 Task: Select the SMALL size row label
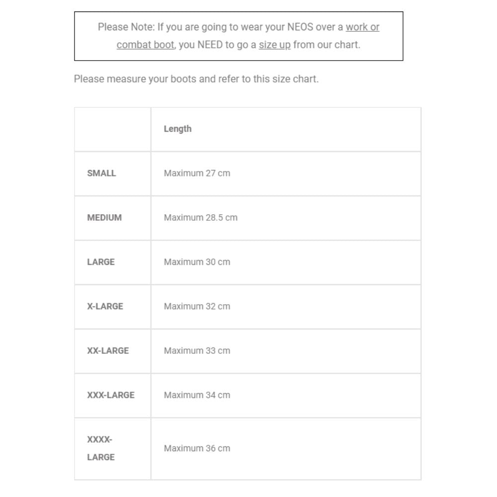101,173
